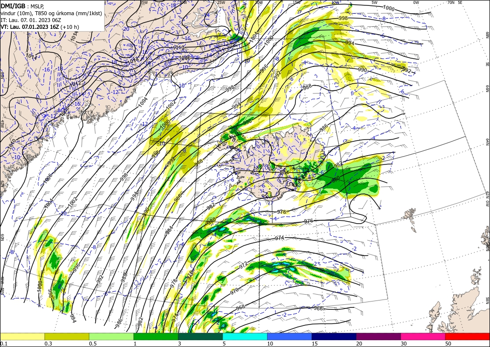Click the '70N 5E' corner label
The image size is (490, 347).
[455, 2]
